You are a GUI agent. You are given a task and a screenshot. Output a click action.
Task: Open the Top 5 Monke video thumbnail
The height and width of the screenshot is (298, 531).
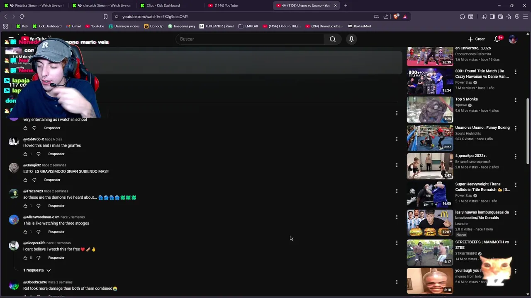[x=430, y=110]
